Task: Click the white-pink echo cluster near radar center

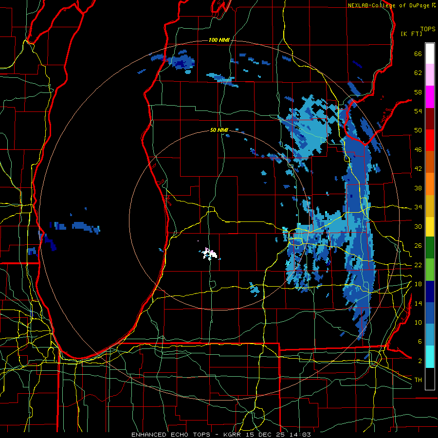Action: coord(209,254)
